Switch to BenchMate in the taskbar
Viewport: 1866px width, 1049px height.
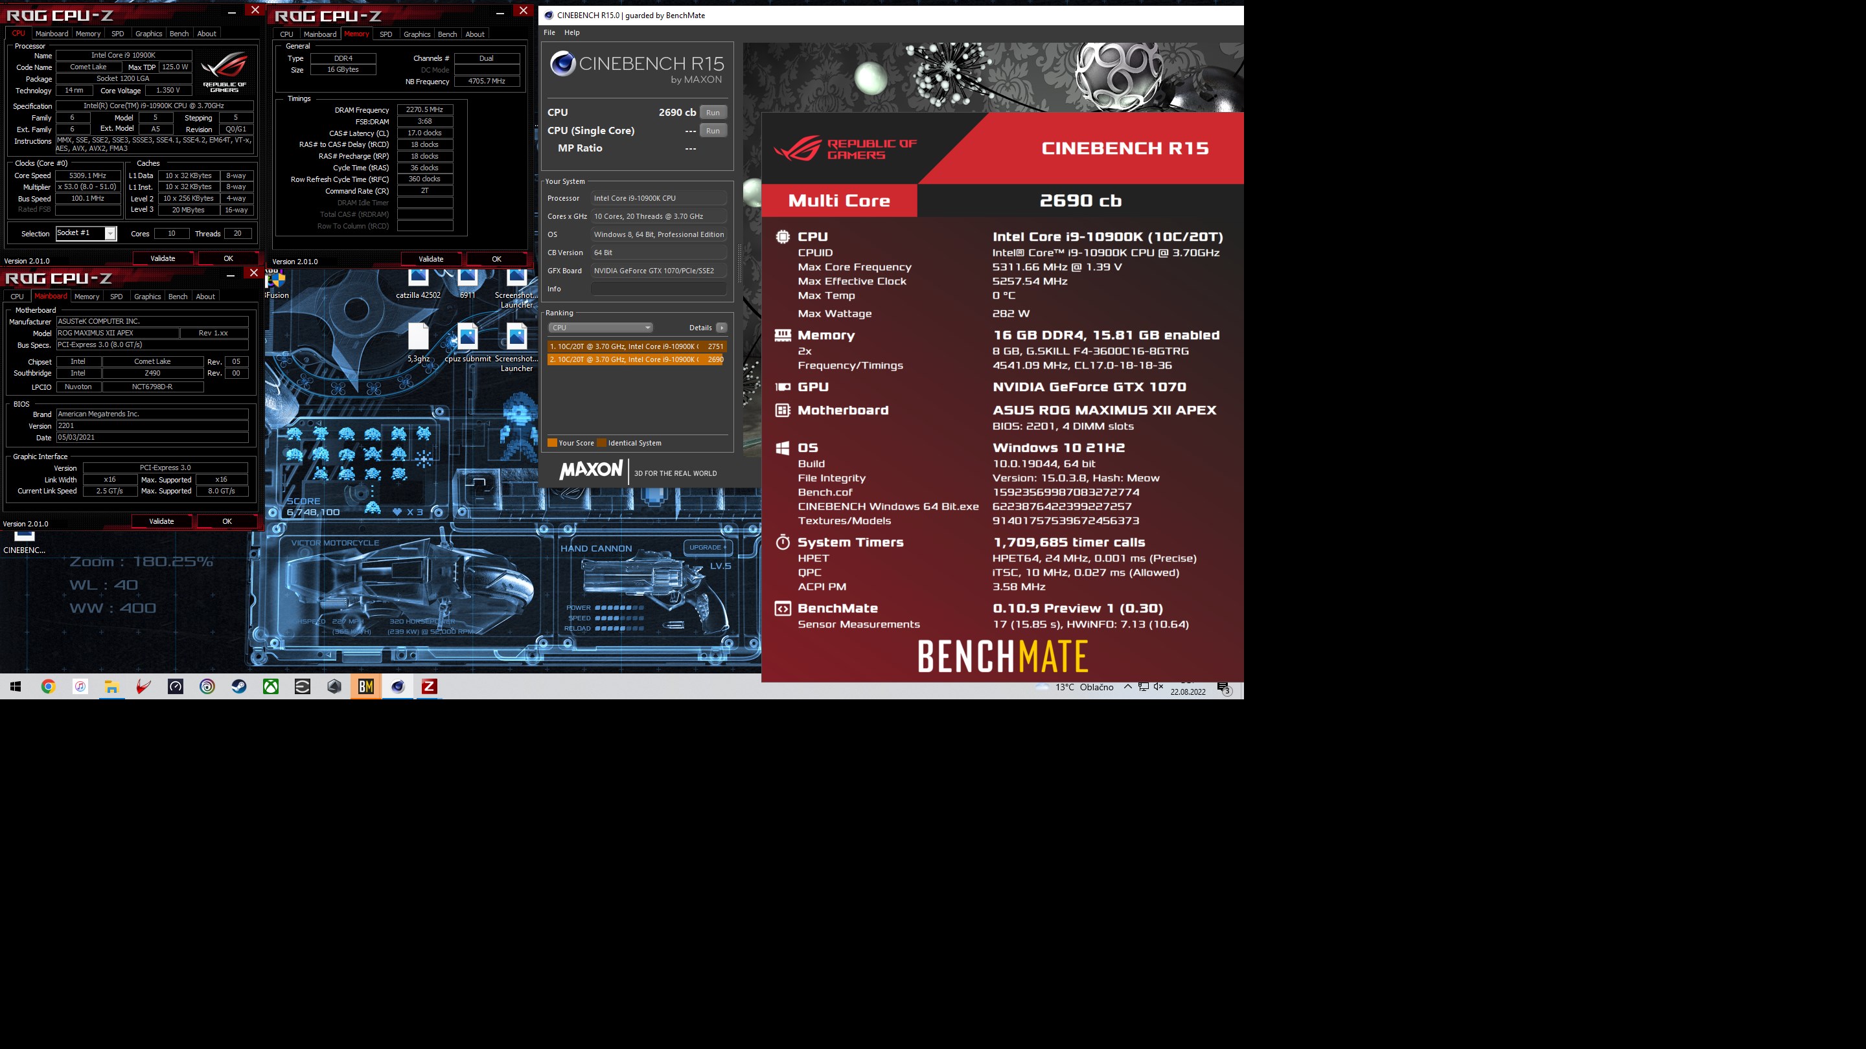(366, 686)
